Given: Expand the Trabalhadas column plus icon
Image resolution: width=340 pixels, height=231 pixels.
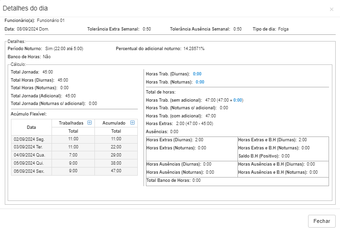Looking at the screenshot, I should click(89, 123).
